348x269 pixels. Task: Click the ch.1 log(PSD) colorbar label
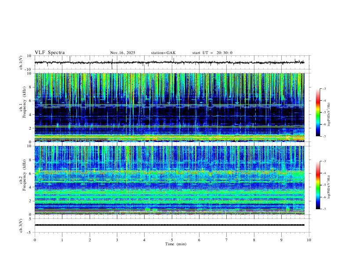click(x=329, y=115)
